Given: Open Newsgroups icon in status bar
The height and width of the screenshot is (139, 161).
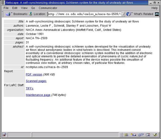Looking at the screenshot, I should click(141, 135).
